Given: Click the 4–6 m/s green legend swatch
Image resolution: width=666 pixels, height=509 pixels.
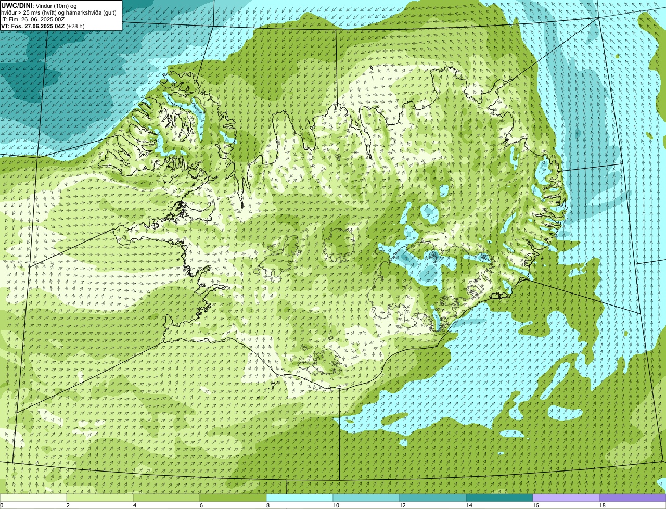Looking at the screenshot, I should click(x=166, y=498).
